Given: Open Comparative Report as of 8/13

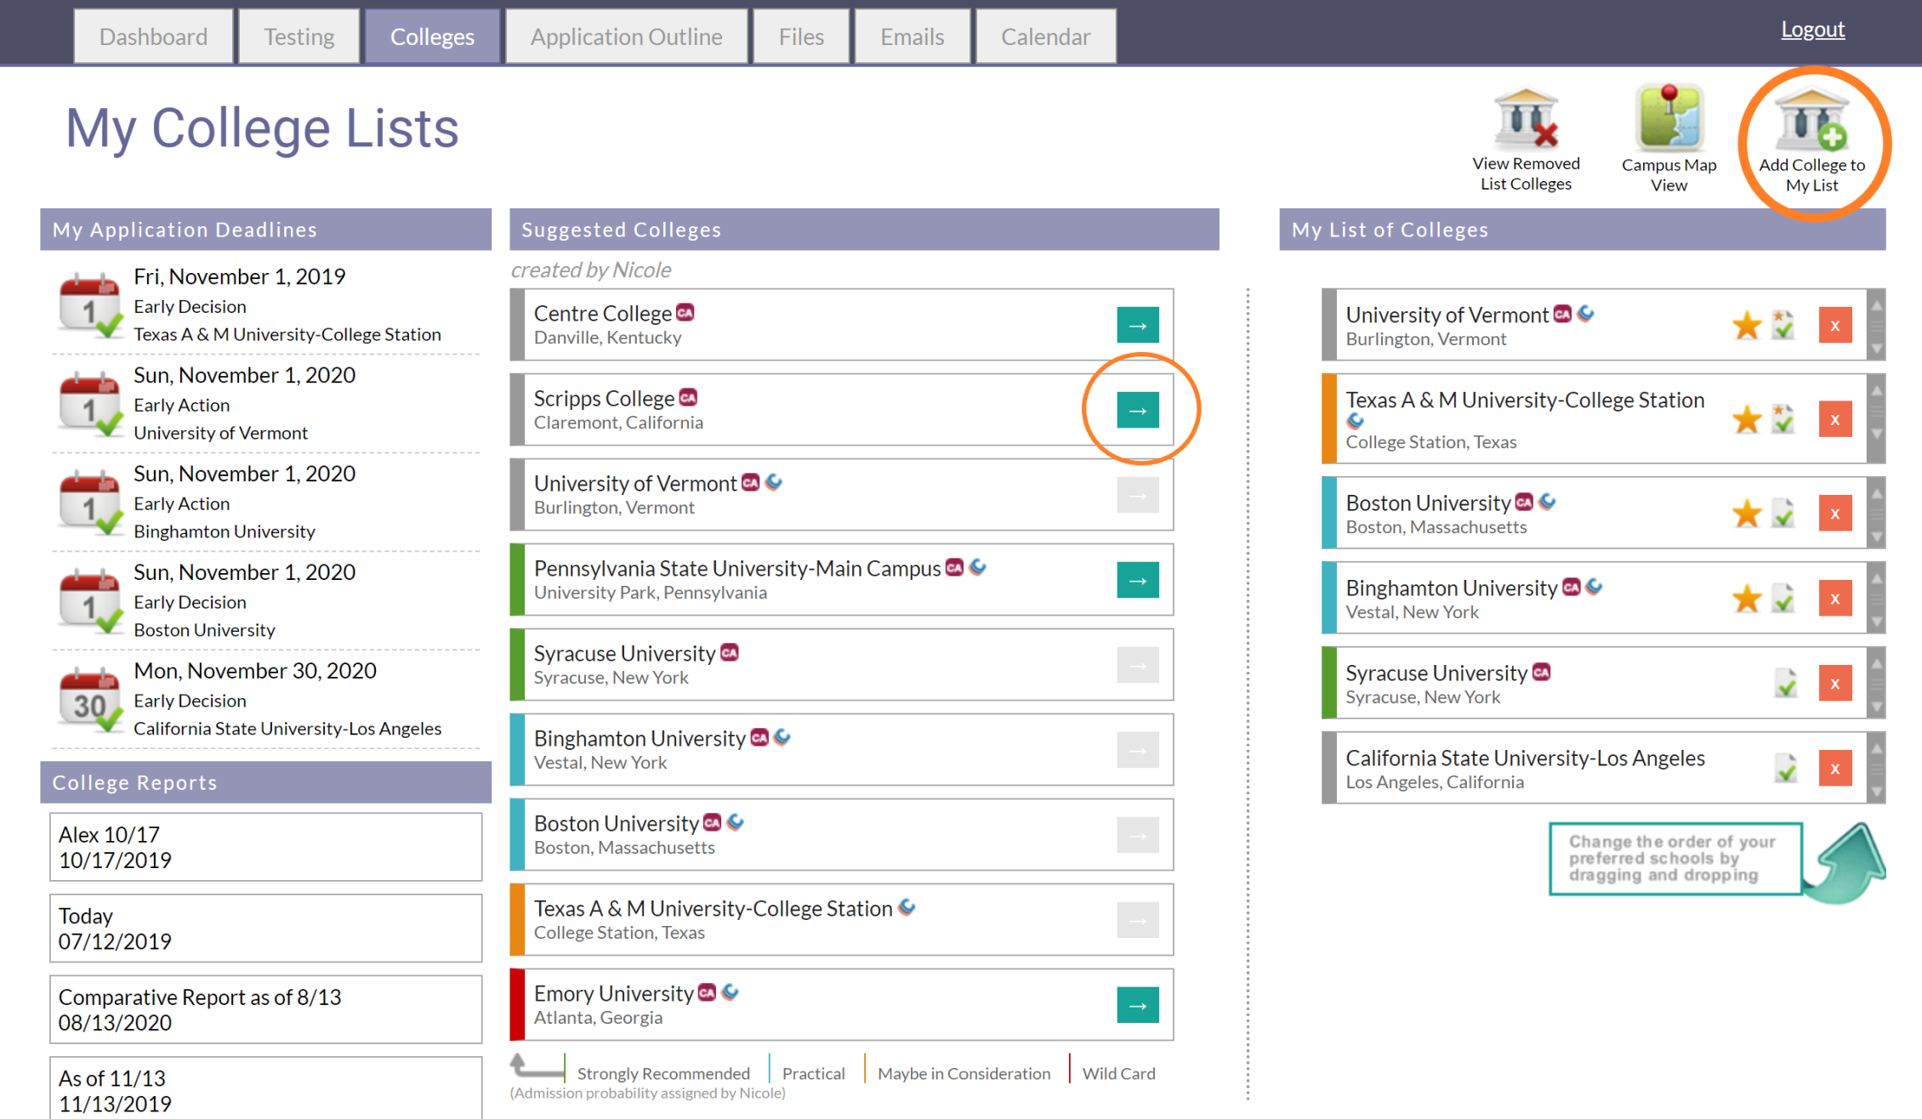Looking at the screenshot, I should [265, 1009].
